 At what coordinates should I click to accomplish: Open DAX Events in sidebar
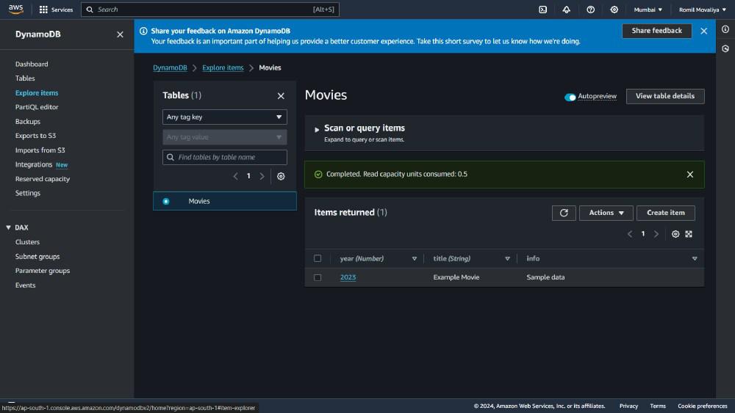coord(25,285)
